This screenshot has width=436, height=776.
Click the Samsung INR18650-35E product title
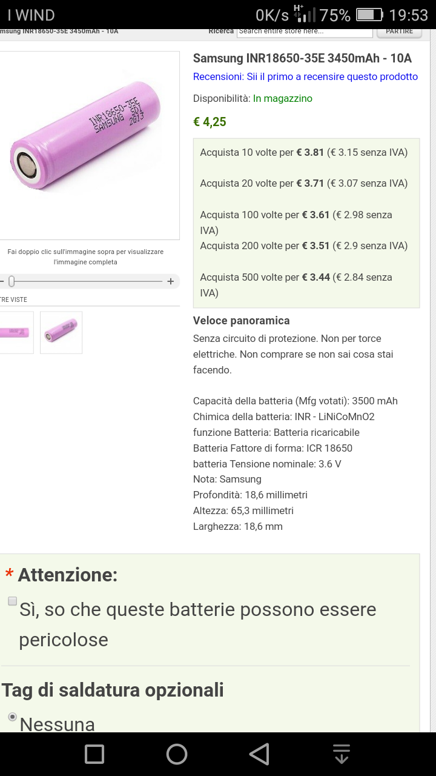(302, 58)
